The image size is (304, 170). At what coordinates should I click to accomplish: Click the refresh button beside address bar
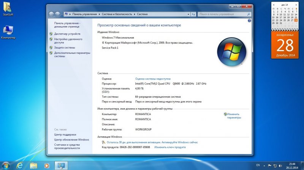point(193,14)
